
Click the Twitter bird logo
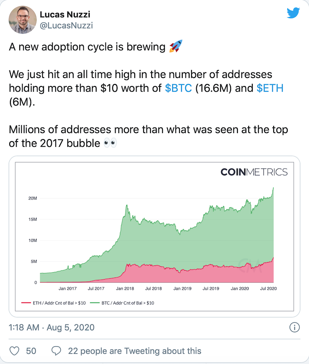(293, 14)
